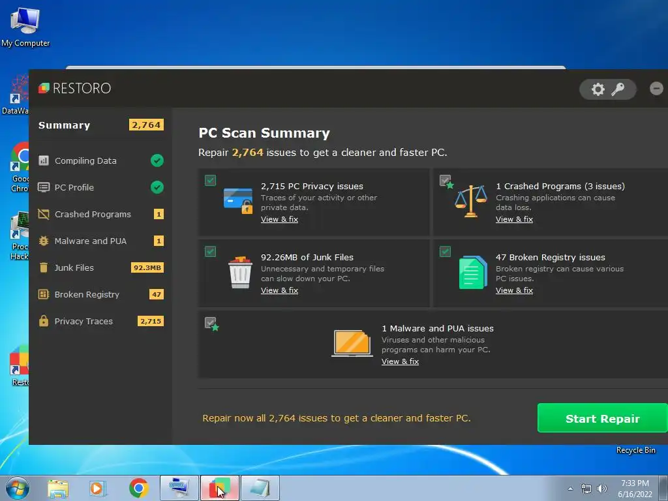Click View & fix for Broken Registry

point(514,290)
